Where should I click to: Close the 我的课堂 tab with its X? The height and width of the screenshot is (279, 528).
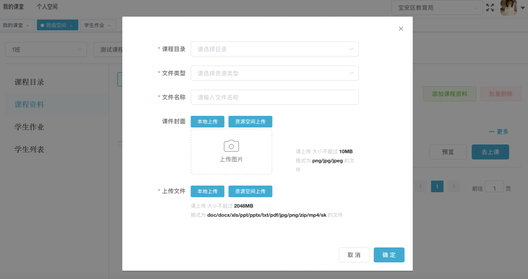tap(28, 26)
